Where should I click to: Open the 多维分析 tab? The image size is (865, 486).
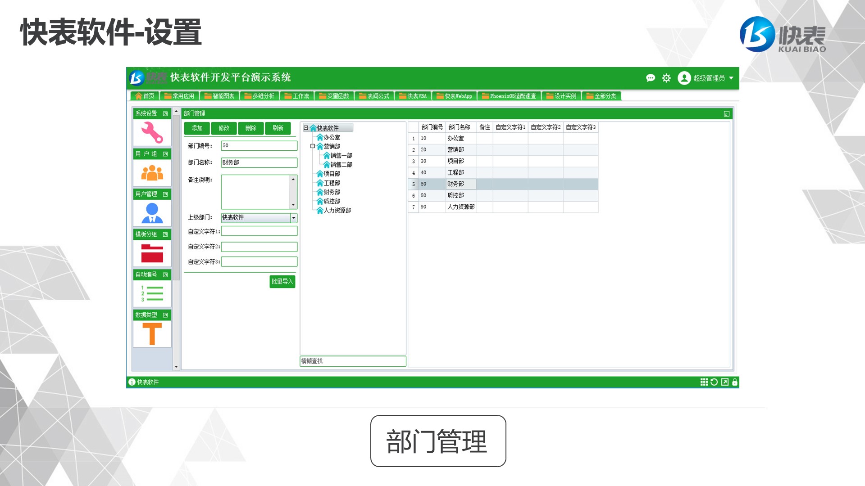coord(259,96)
